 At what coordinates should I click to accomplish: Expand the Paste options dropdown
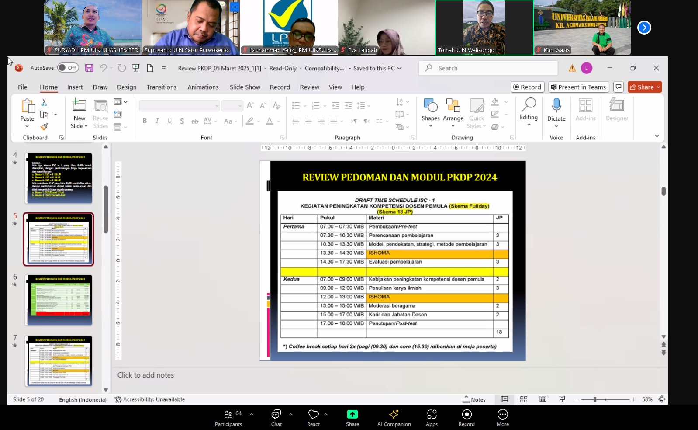pyautogui.click(x=27, y=126)
